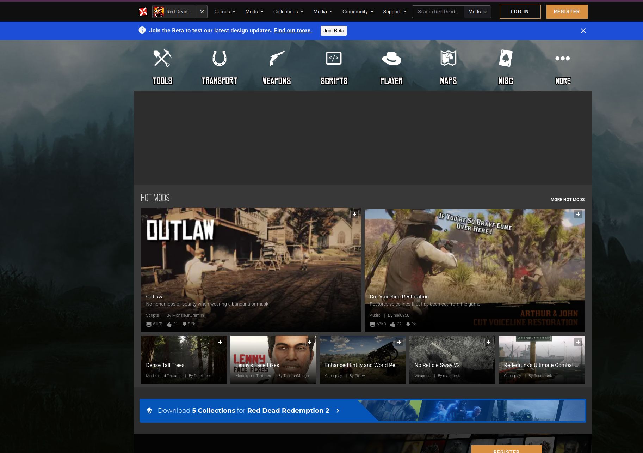Click the Outlaw endorsements thumbs-up icon
The width and height of the screenshot is (643, 453).
click(169, 324)
